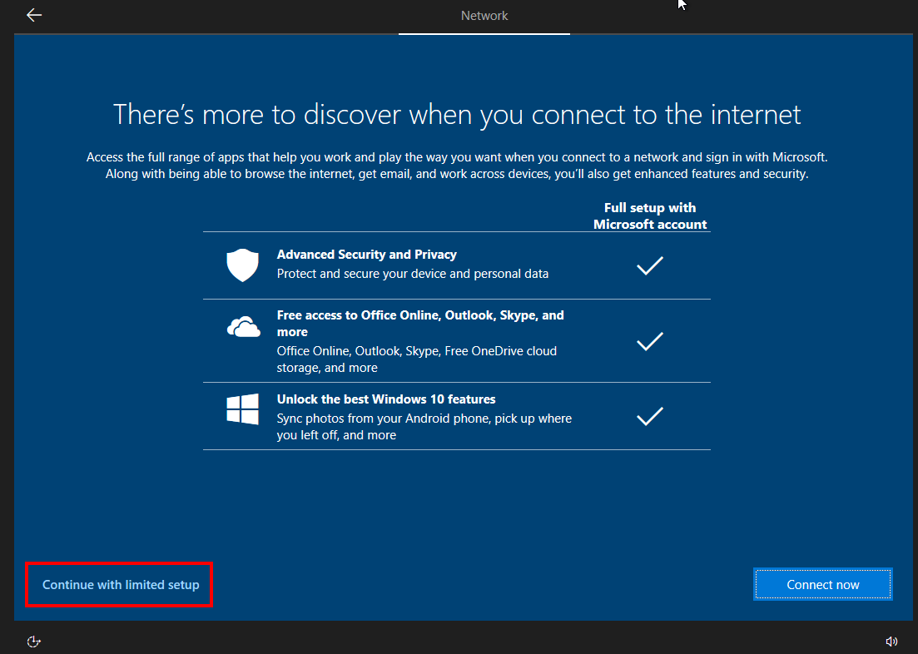Screen dimensions: 918x654
Task: Click the Windows logo icon
Action: [242, 409]
